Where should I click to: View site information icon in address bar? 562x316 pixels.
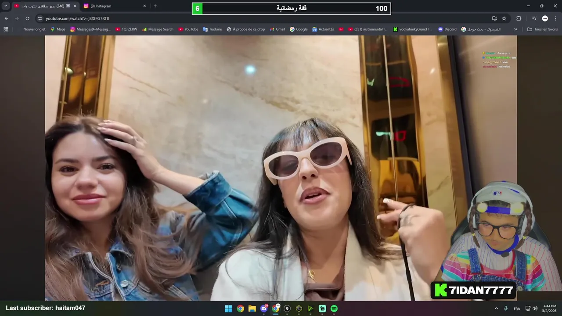point(40,18)
